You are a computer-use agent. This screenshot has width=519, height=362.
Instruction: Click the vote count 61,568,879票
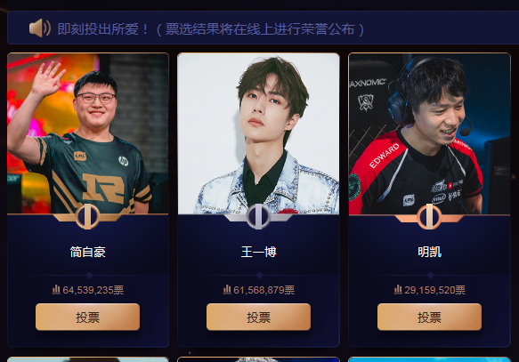point(264,290)
